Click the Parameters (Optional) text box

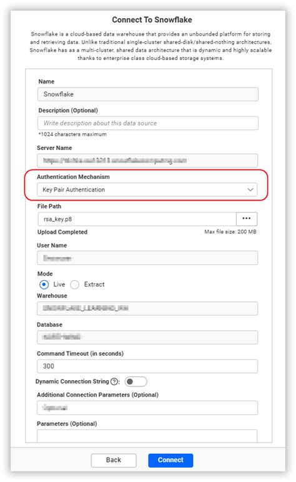tap(147, 436)
